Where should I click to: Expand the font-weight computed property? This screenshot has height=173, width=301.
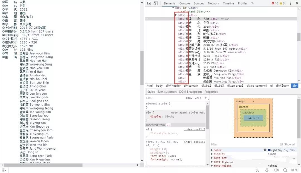[x=212, y=165]
